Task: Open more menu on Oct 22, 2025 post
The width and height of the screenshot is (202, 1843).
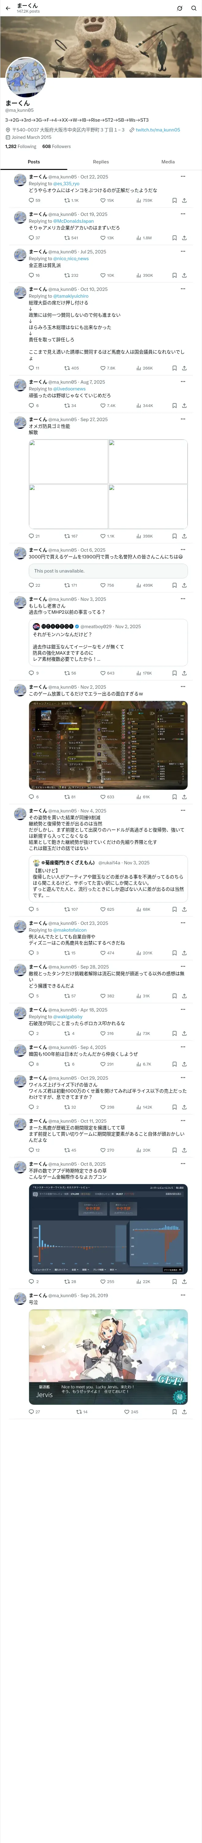Action: (183, 176)
